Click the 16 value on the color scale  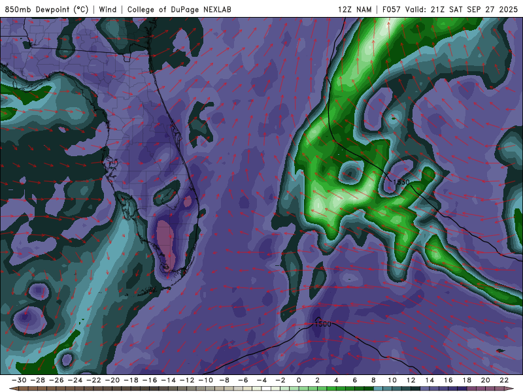point(448,380)
